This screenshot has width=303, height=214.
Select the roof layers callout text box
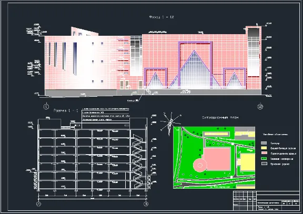(x=106, y=115)
